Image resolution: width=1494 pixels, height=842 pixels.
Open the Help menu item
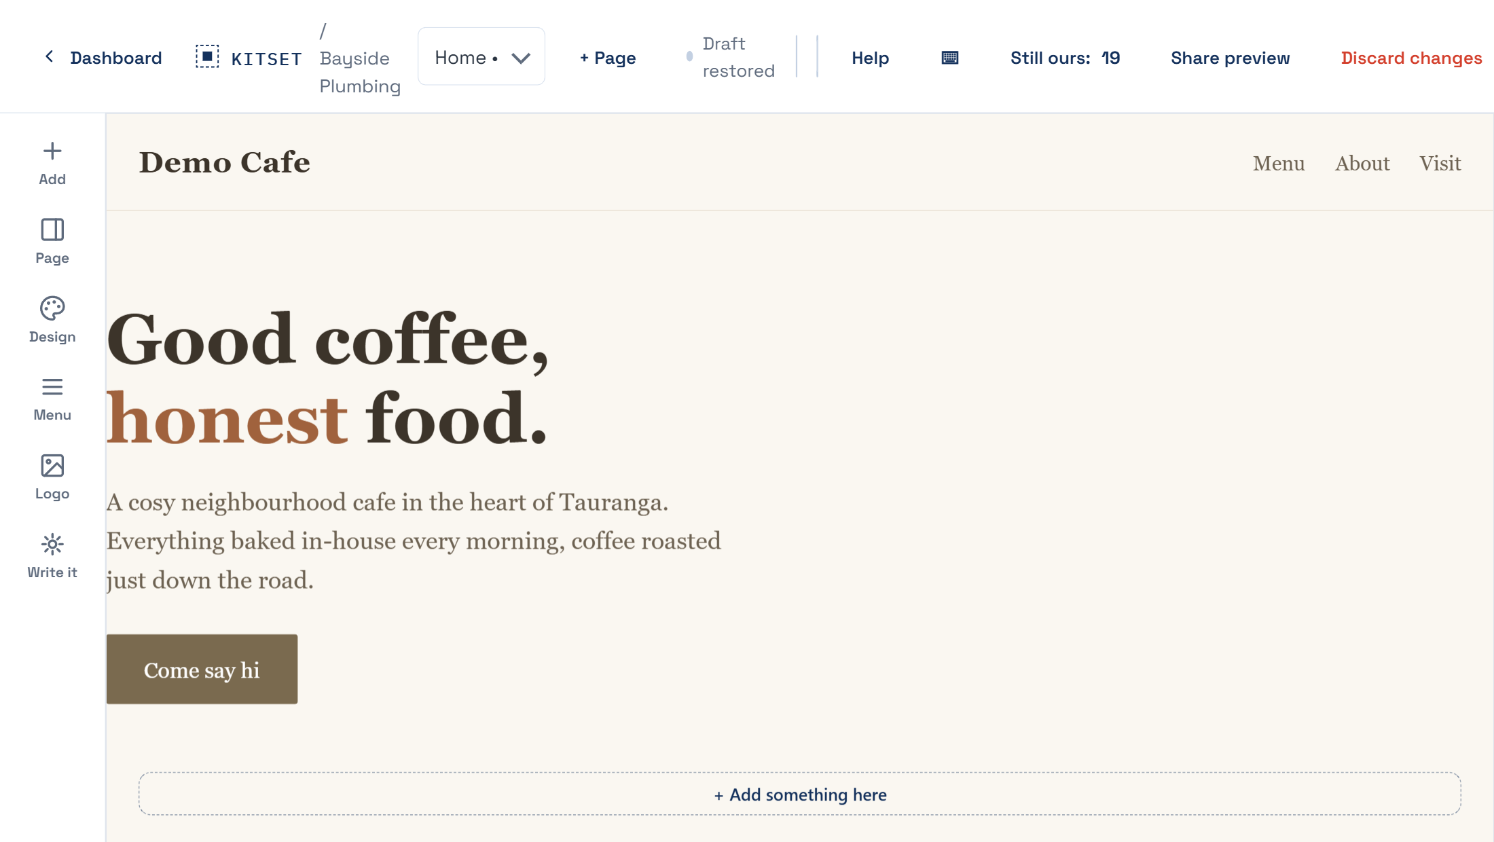870,58
